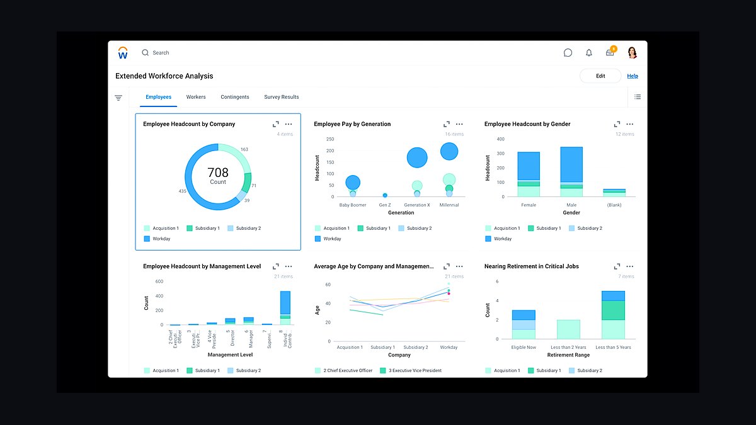Click the '7 items' label on Nearing Retirement

pyautogui.click(x=626, y=276)
